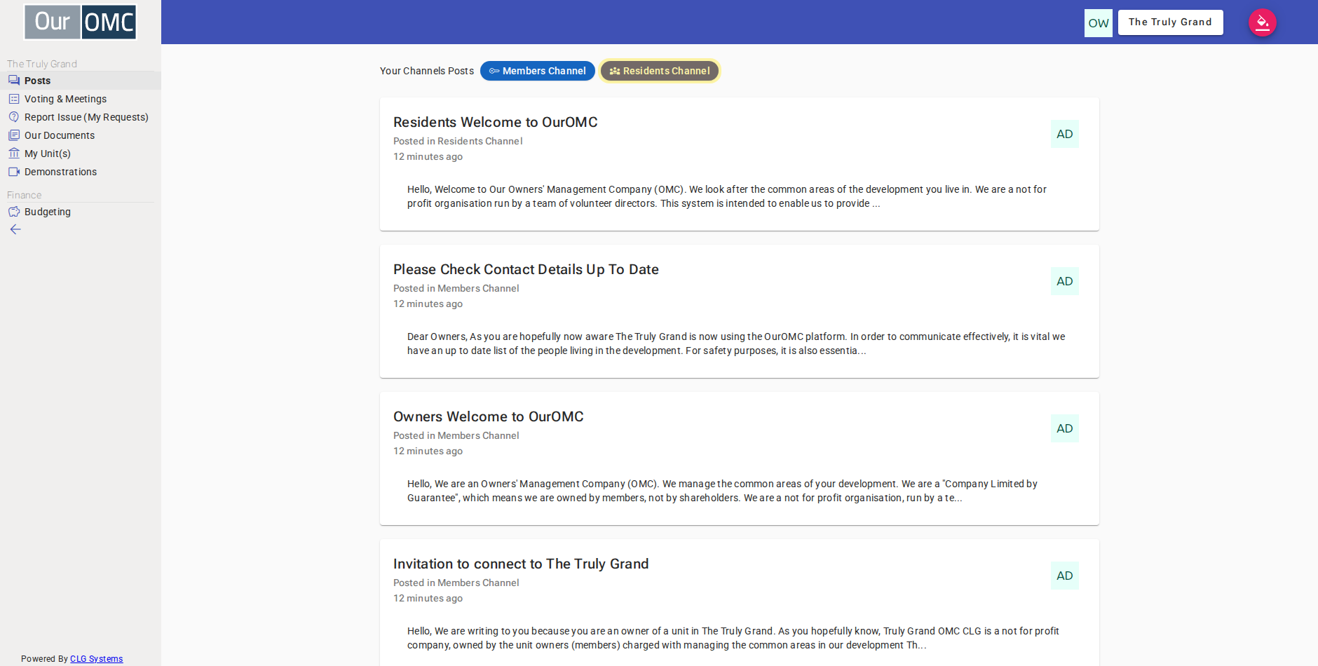This screenshot has width=1318, height=666.
Task: Expand the Residents Welcome post ellipsis
Action: tap(876, 204)
